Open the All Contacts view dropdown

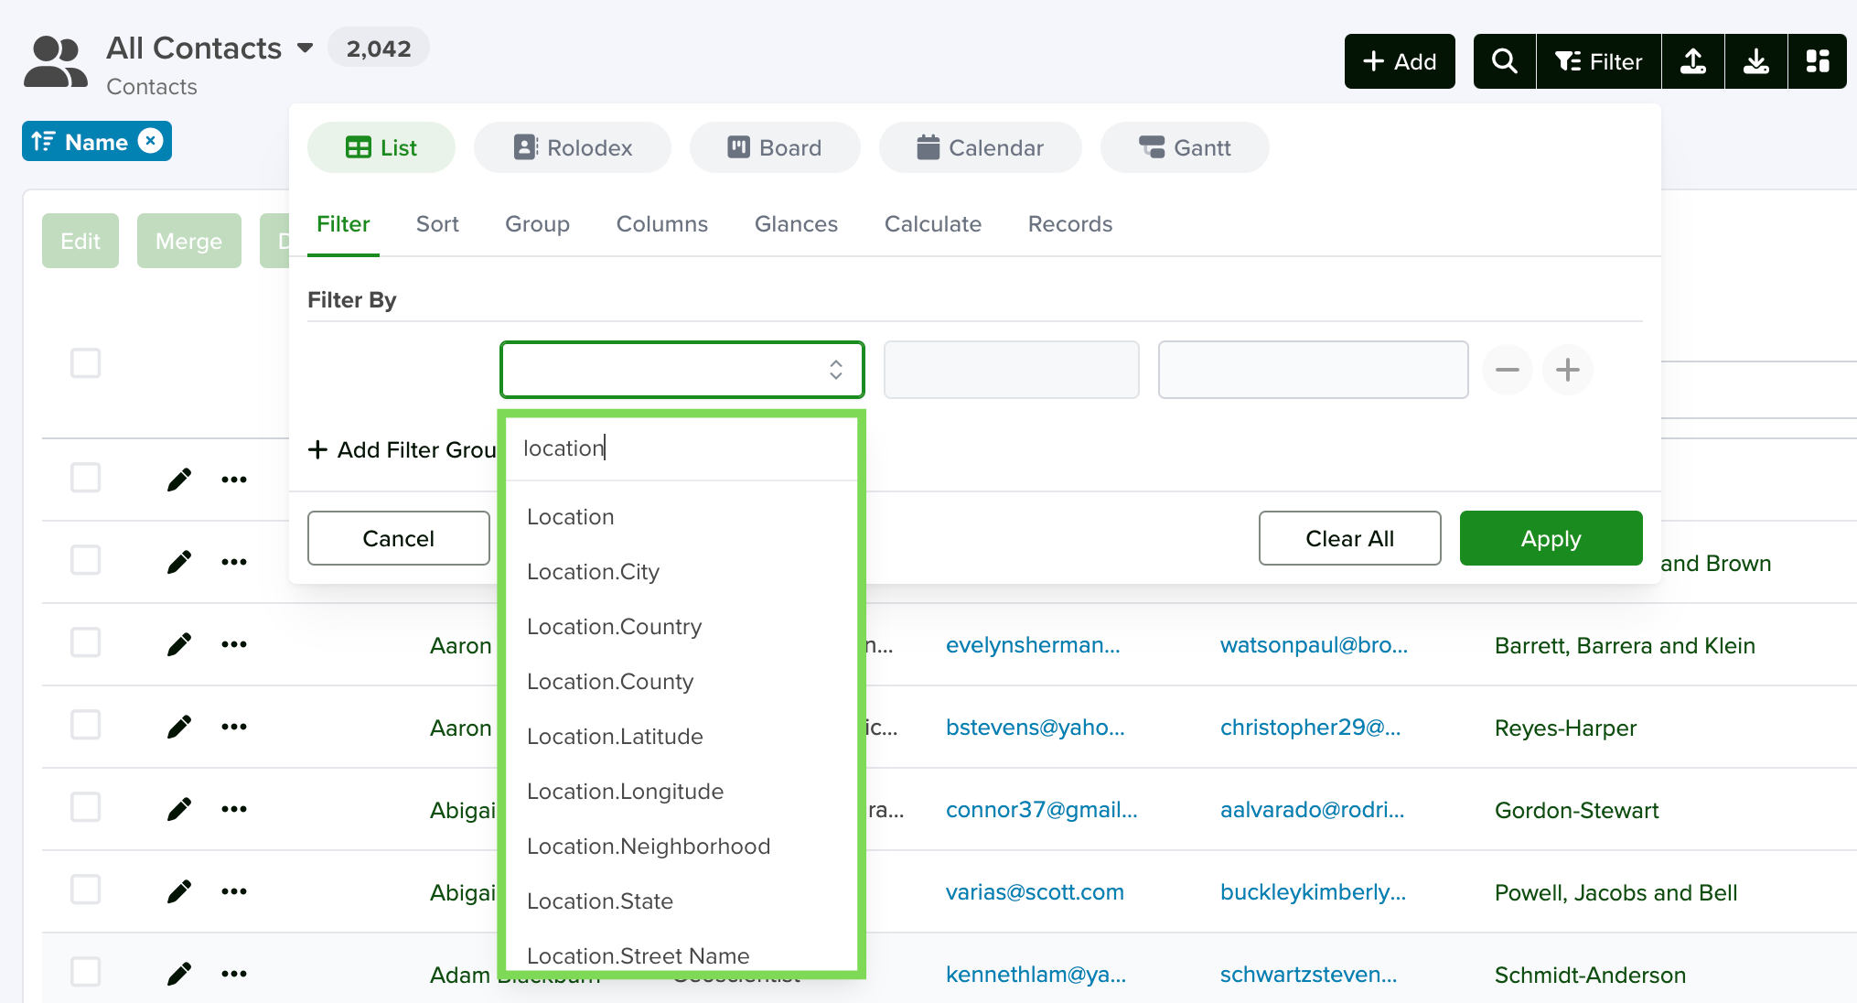click(306, 49)
